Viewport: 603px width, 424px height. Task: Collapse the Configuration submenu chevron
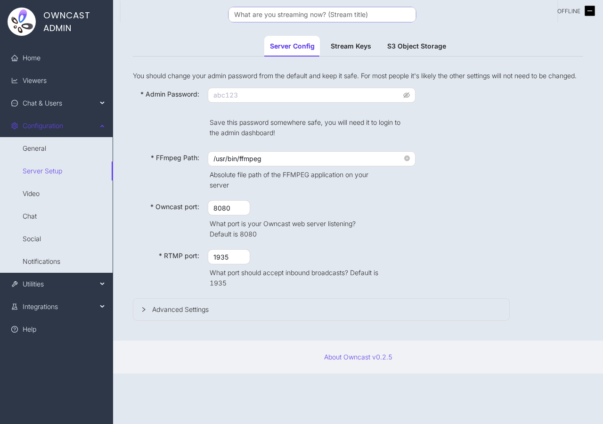click(102, 126)
